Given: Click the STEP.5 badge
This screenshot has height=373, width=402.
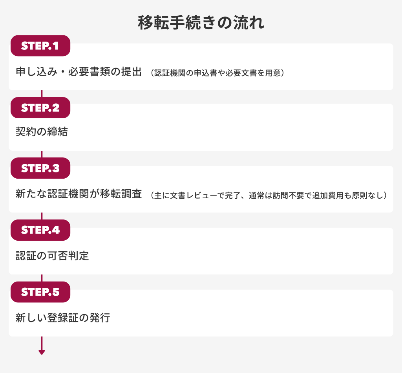Looking at the screenshot, I should tap(40, 292).
